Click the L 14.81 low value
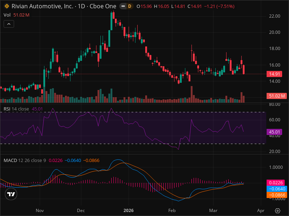This screenshot has height=216, width=289. [x=178, y=6]
